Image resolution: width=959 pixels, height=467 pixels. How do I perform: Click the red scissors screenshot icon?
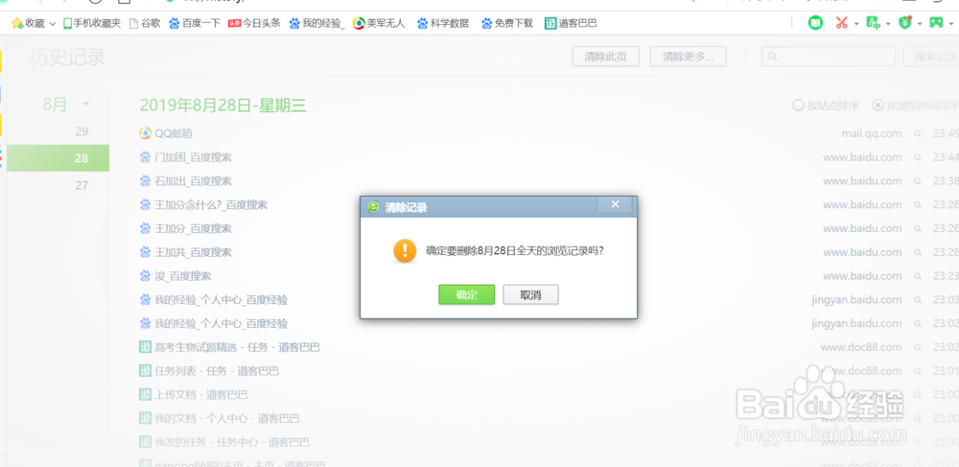(842, 23)
